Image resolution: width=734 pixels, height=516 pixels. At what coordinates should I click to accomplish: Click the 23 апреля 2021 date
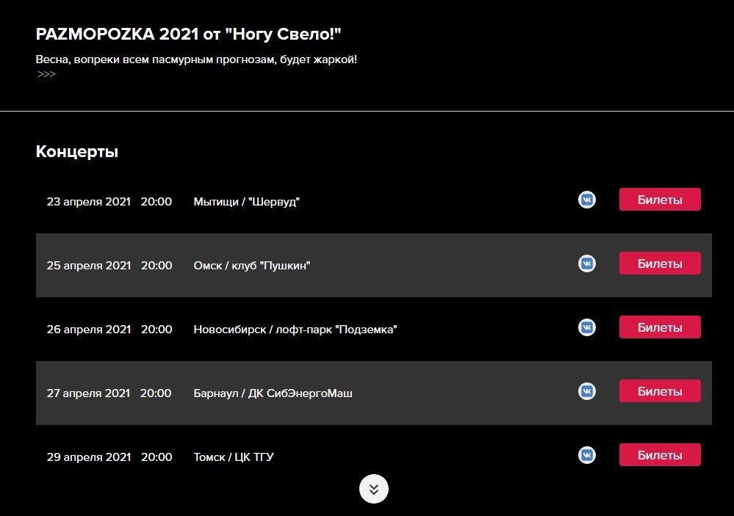(88, 202)
